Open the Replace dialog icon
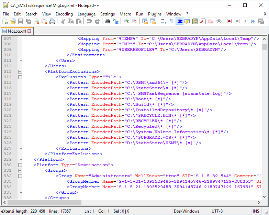269x215 pixels. [x=116, y=21]
